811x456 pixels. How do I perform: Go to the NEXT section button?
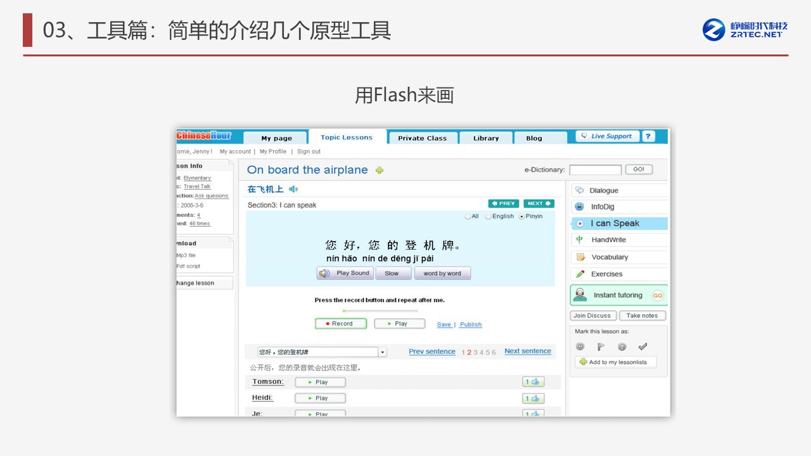[539, 203]
